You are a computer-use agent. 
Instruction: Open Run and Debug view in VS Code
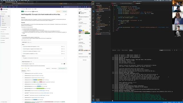pyautogui.click(x=93, y=15)
